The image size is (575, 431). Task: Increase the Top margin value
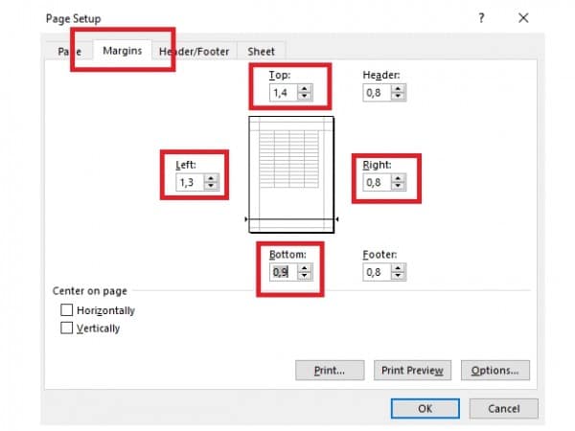pyautogui.click(x=305, y=88)
